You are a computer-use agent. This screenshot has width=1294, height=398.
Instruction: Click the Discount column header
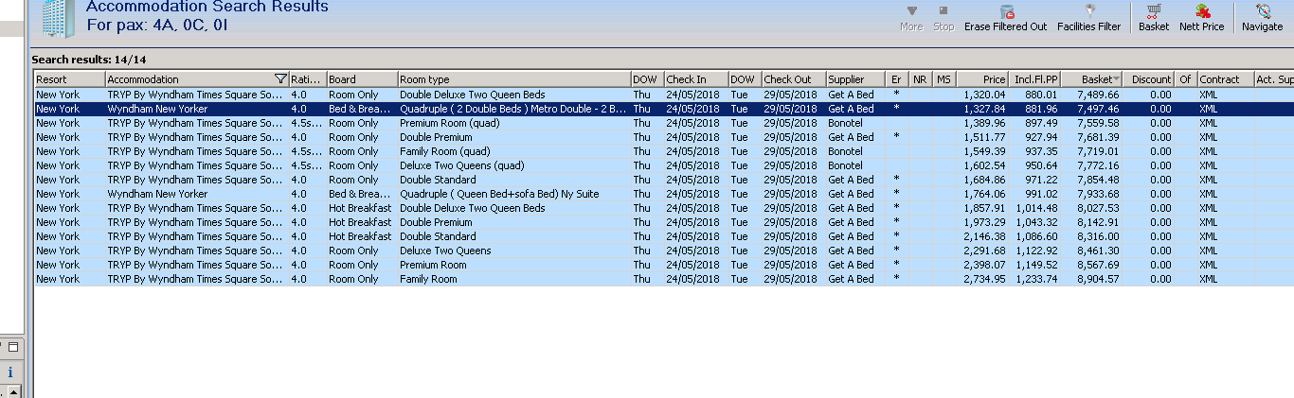tap(1149, 79)
